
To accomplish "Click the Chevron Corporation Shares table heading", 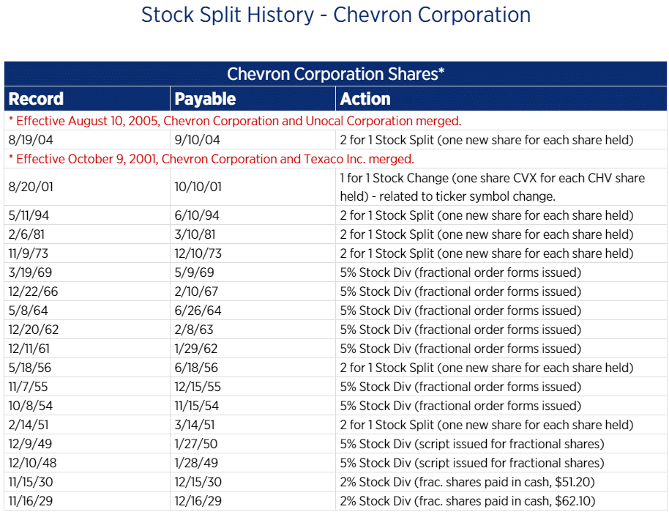I will [336, 74].
